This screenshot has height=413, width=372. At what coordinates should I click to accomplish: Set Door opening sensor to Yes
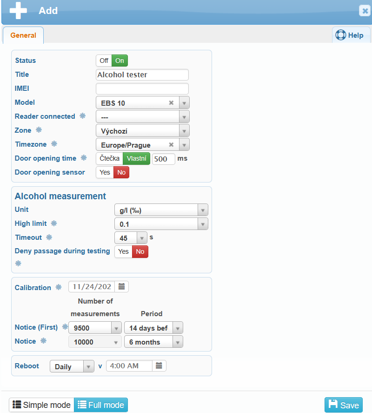[x=105, y=172]
